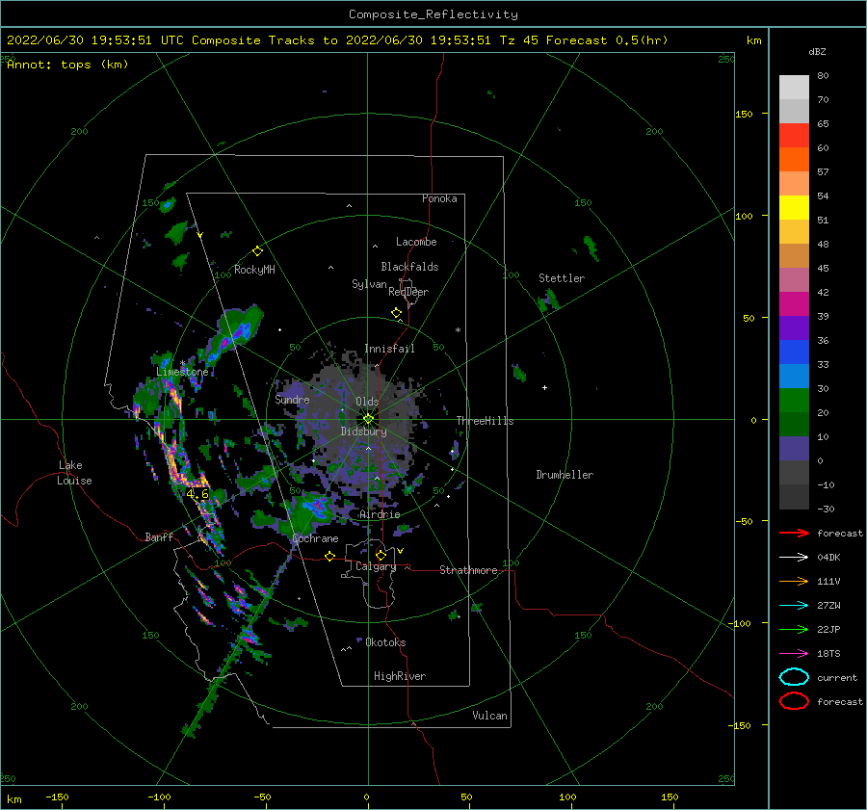Click the Okotoks label
This screenshot has height=810, width=867.
point(385,642)
